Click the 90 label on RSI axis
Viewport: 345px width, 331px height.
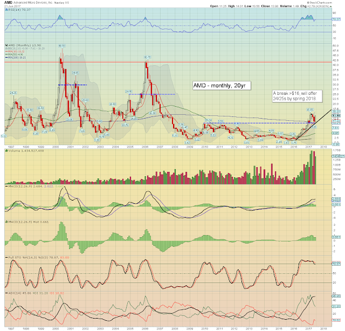tap(334, 13)
